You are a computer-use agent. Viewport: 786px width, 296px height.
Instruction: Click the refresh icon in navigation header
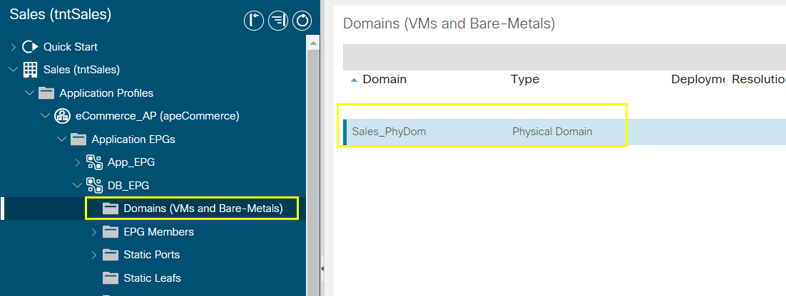pos(302,21)
